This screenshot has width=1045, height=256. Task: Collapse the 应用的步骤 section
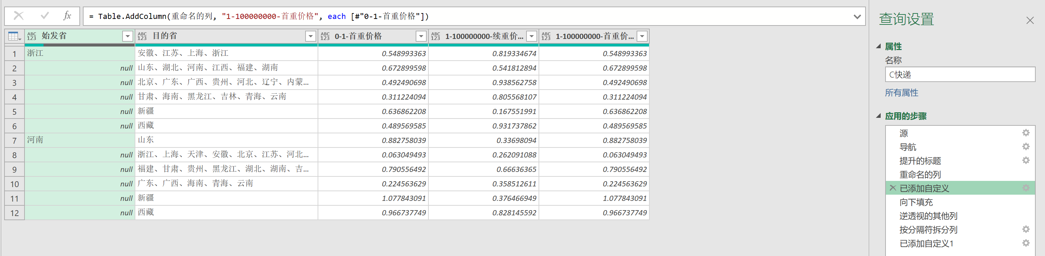pyautogui.click(x=879, y=116)
